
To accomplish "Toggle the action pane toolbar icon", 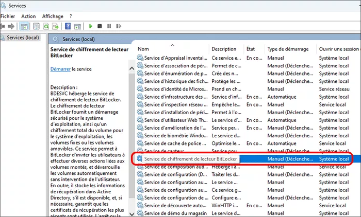I will click(x=77, y=26).
